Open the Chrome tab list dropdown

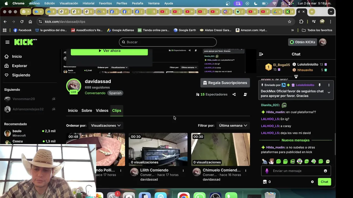(331, 12)
